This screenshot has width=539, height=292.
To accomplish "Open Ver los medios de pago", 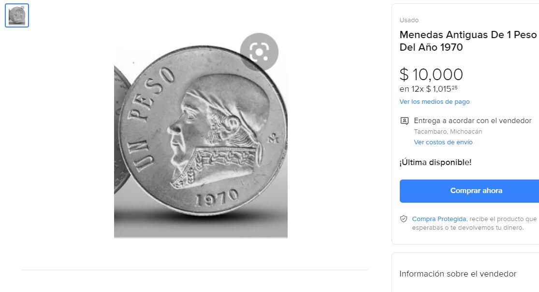I will pos(435,101).
